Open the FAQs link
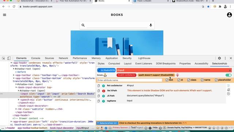The width and height of the screenshot is (234, 132). tap(155, 128)
